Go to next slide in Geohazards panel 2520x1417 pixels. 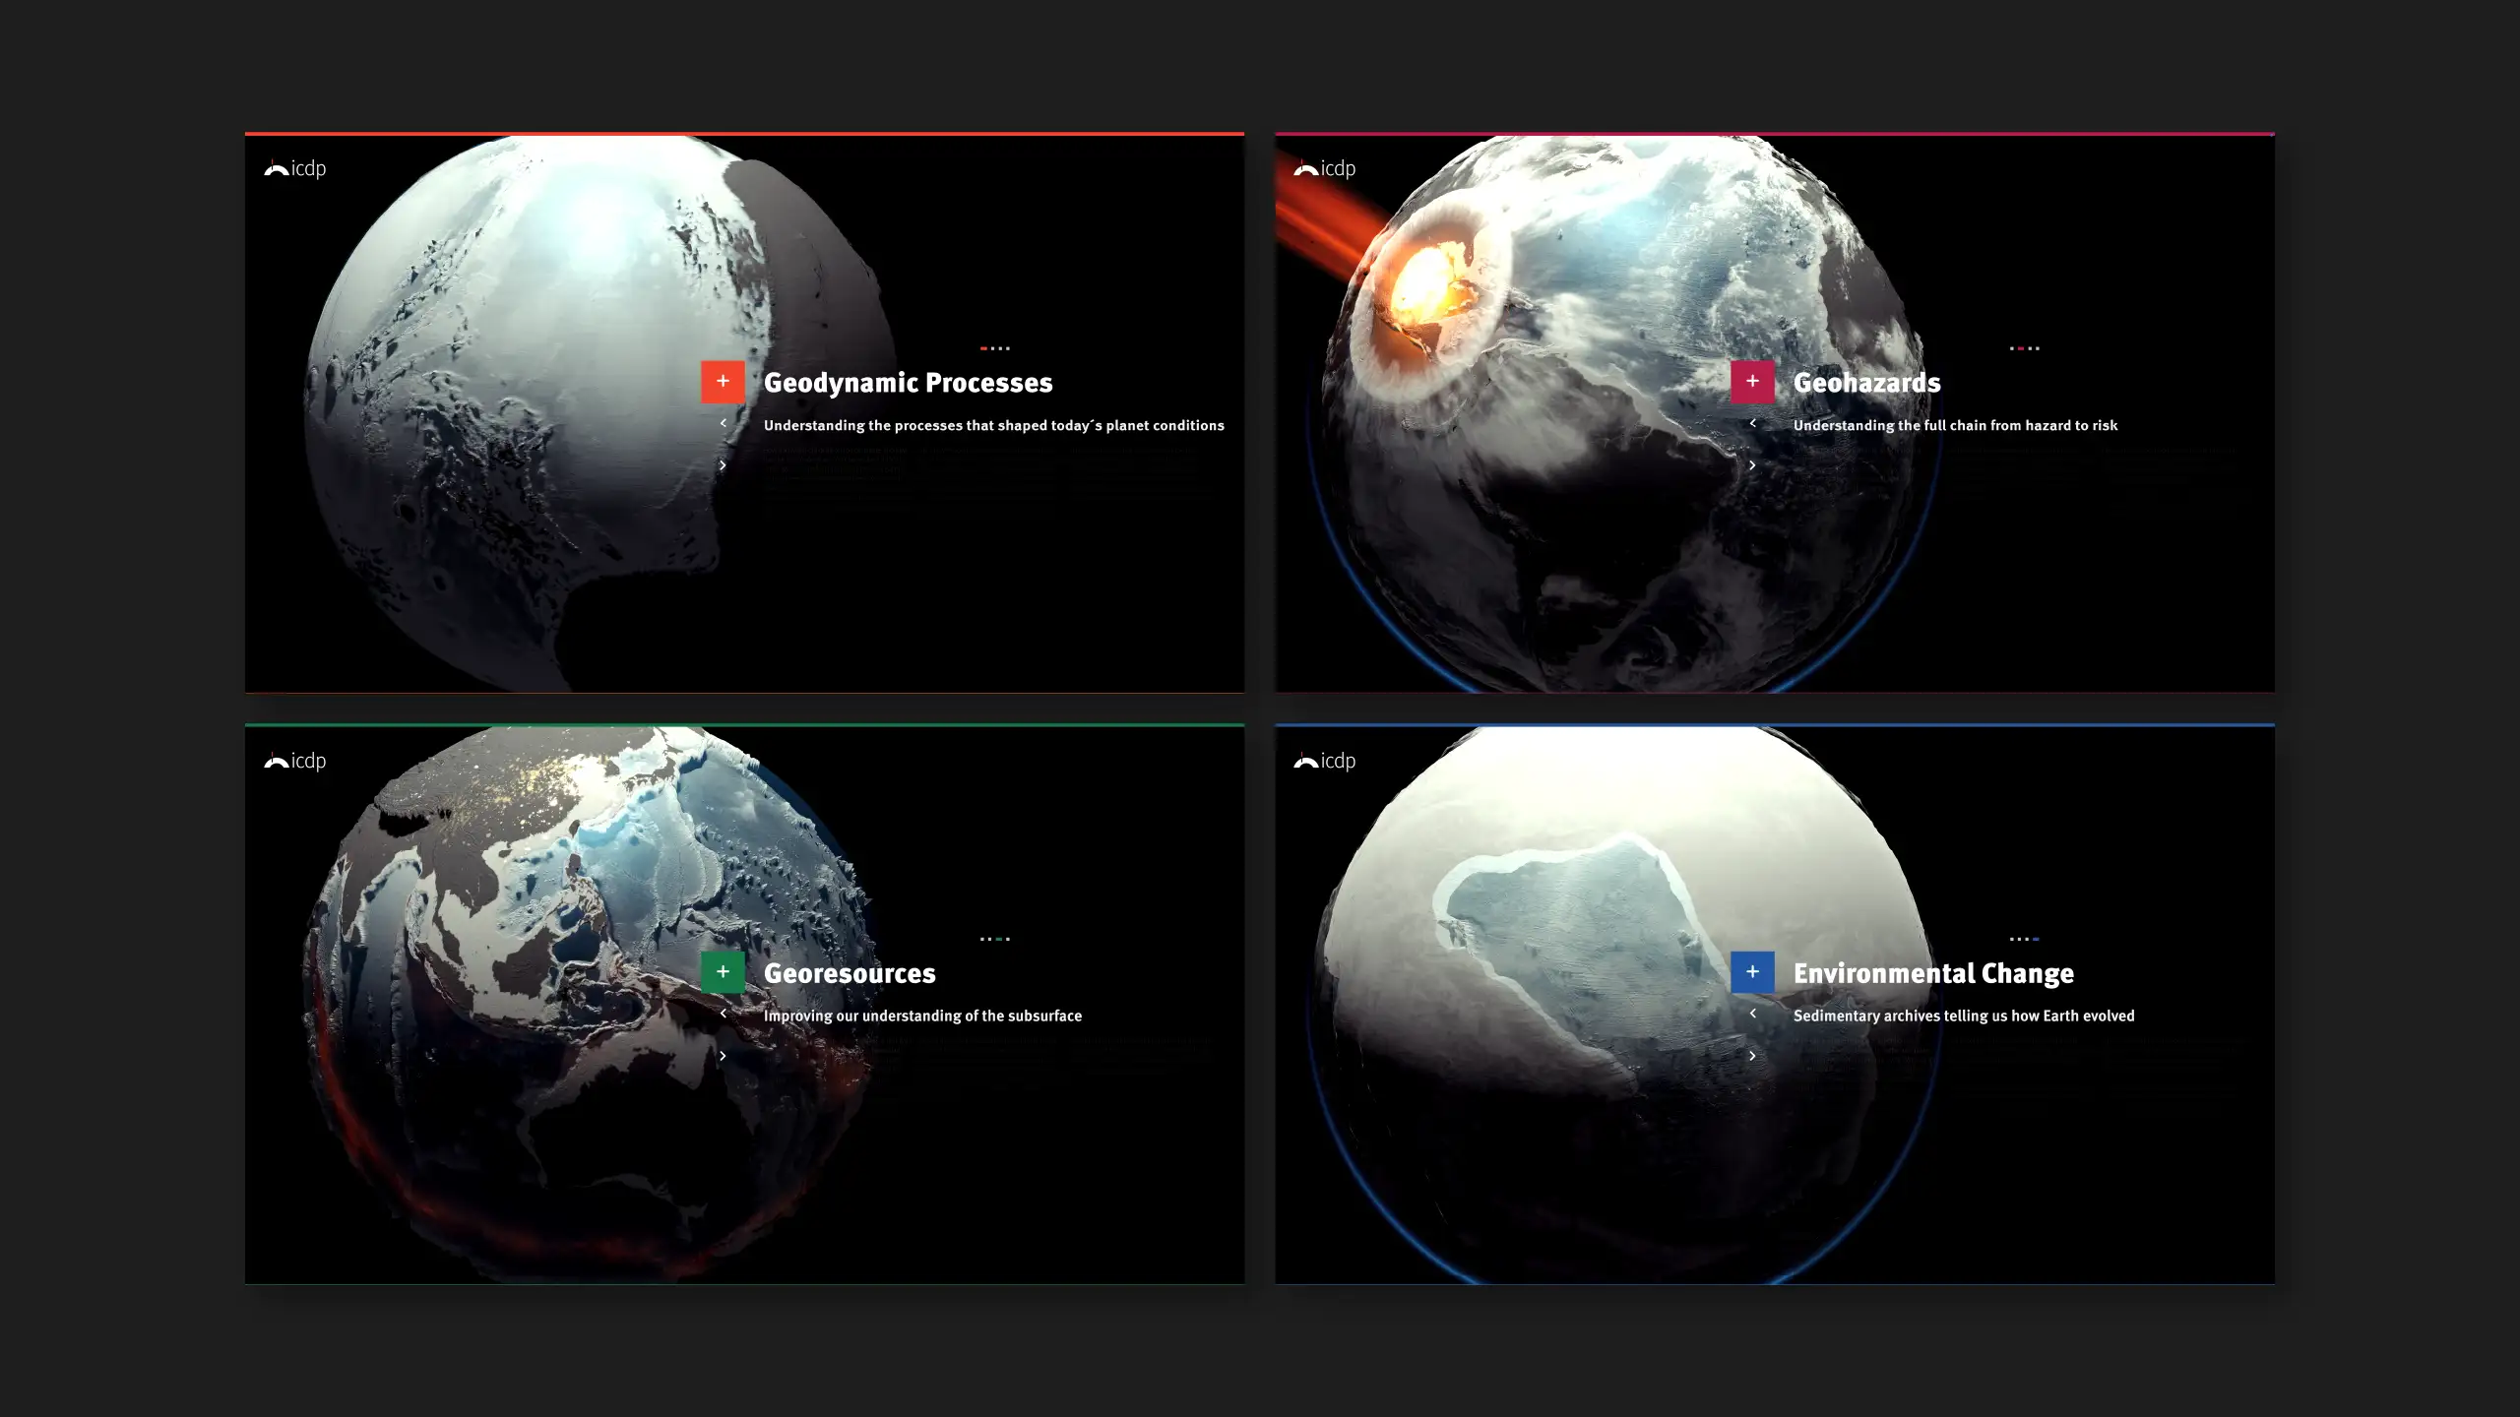1752,465
